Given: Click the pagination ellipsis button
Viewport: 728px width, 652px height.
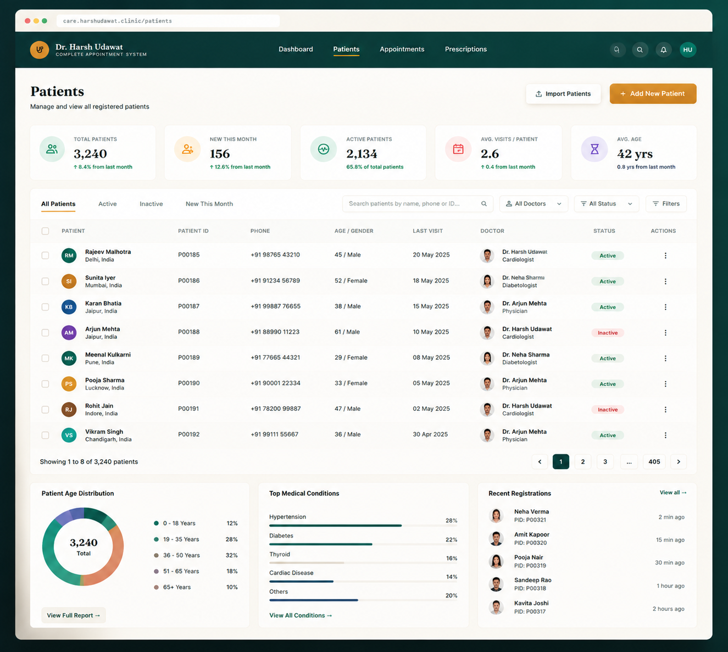Looking at the screenshot, I should click(629, 462).
